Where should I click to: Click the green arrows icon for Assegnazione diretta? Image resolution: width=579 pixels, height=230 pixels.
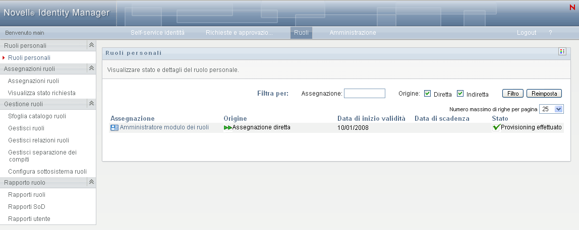(228, 127)
